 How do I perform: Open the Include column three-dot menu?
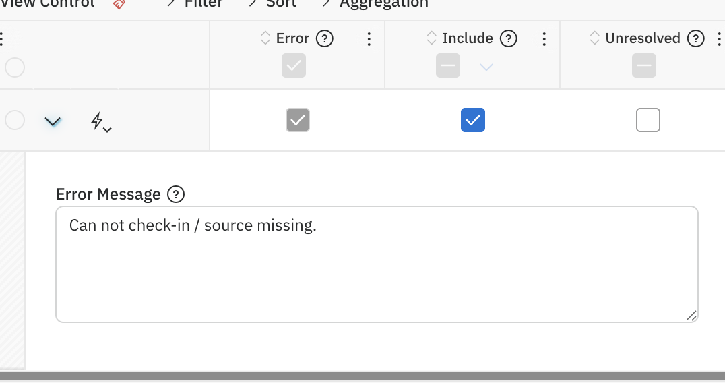coord(544,39)
